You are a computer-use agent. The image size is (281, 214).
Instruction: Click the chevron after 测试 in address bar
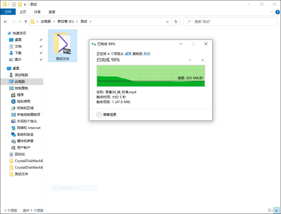[90, 21]
